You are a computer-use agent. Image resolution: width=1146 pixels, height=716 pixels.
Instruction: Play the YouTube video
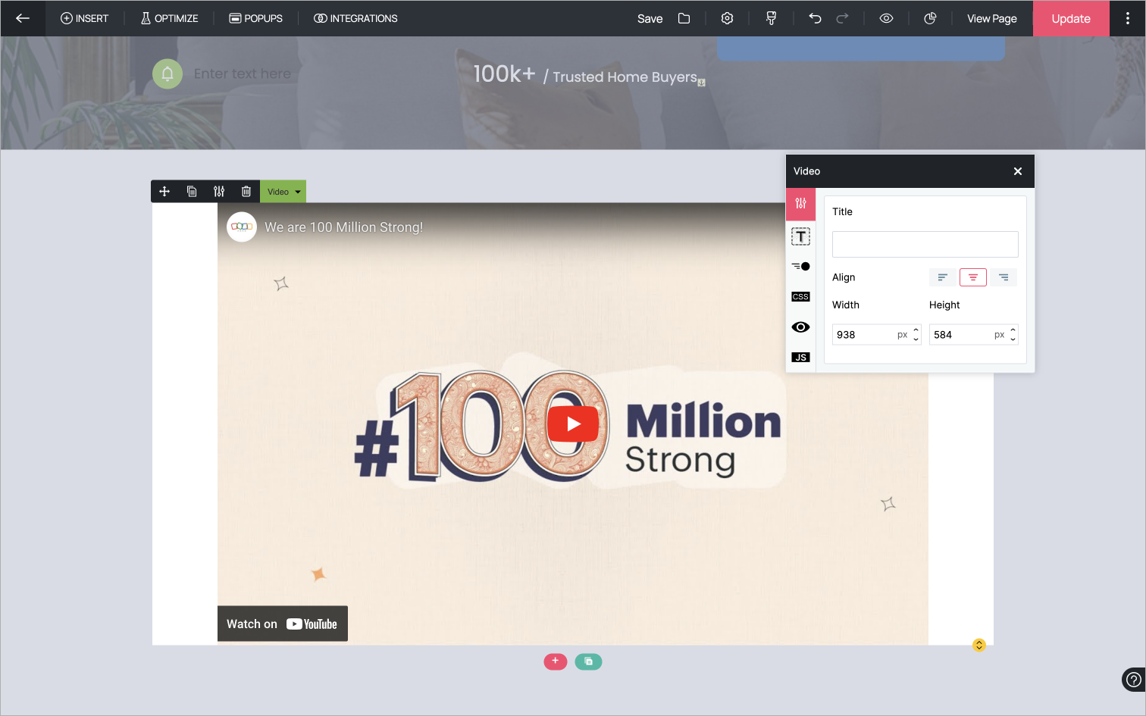pyautogui.click(x=573, y=424)
